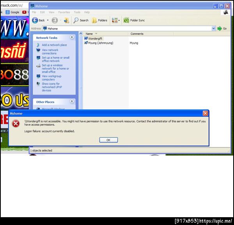The image size is (234, 225).
Task: Open the Help menu
Action: pyautogui.click(x=87, y=12)
